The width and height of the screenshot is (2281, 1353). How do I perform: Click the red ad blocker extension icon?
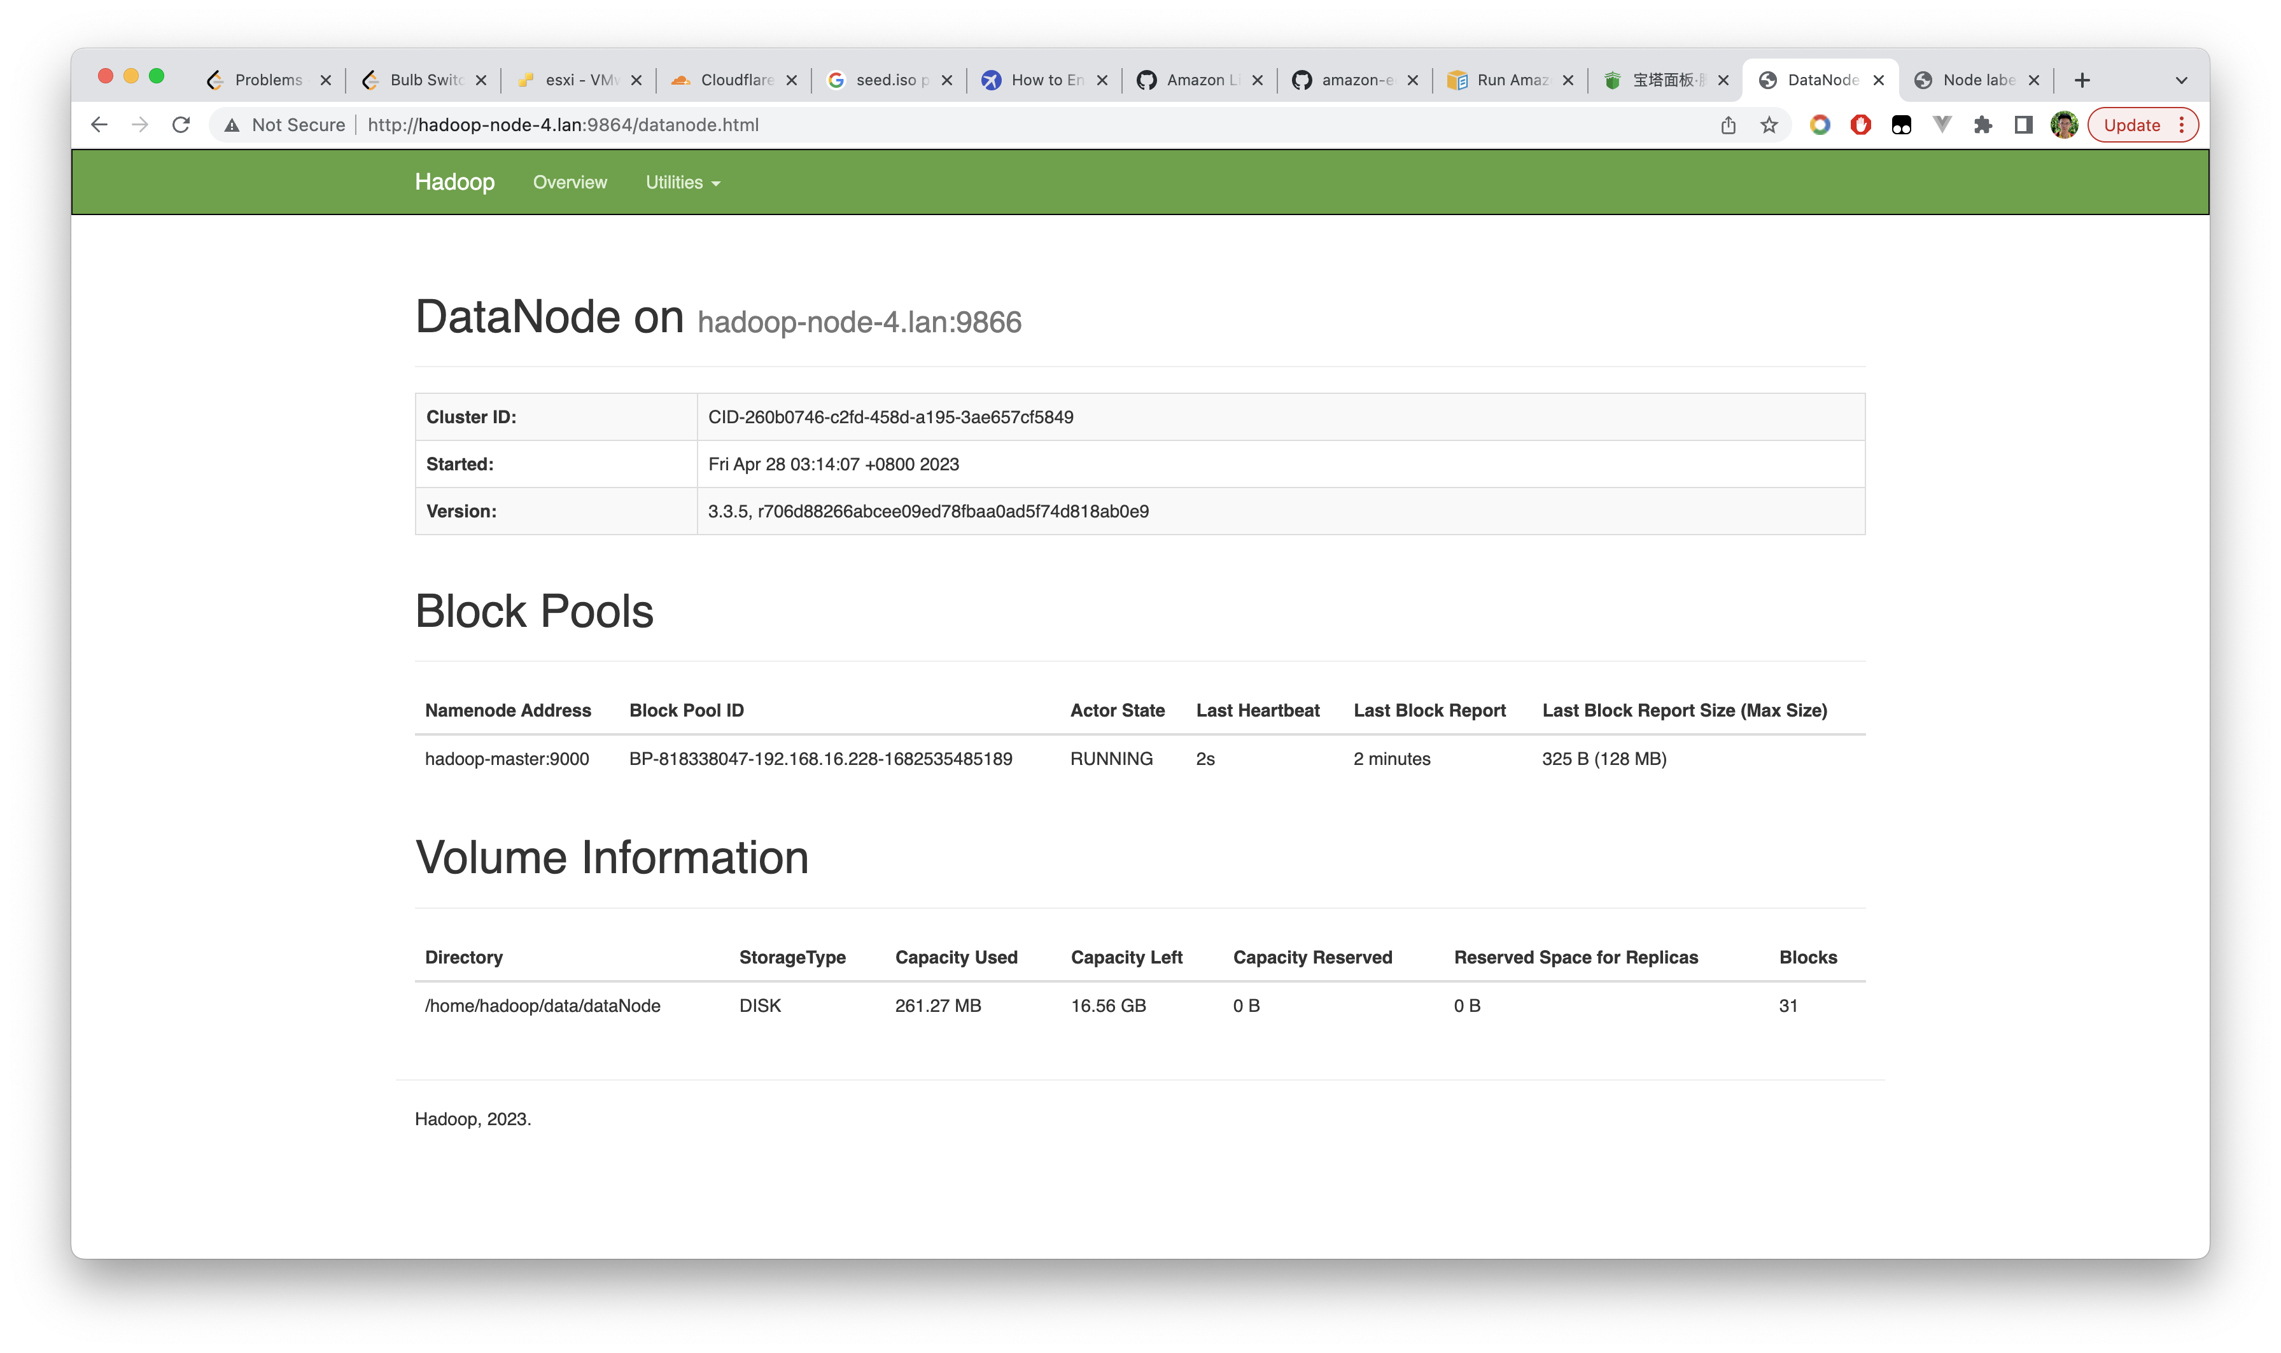(x=1860, y=125)
